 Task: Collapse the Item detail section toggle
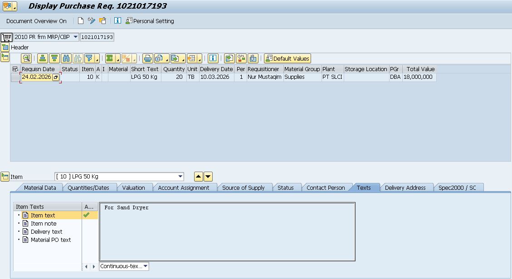5,177
